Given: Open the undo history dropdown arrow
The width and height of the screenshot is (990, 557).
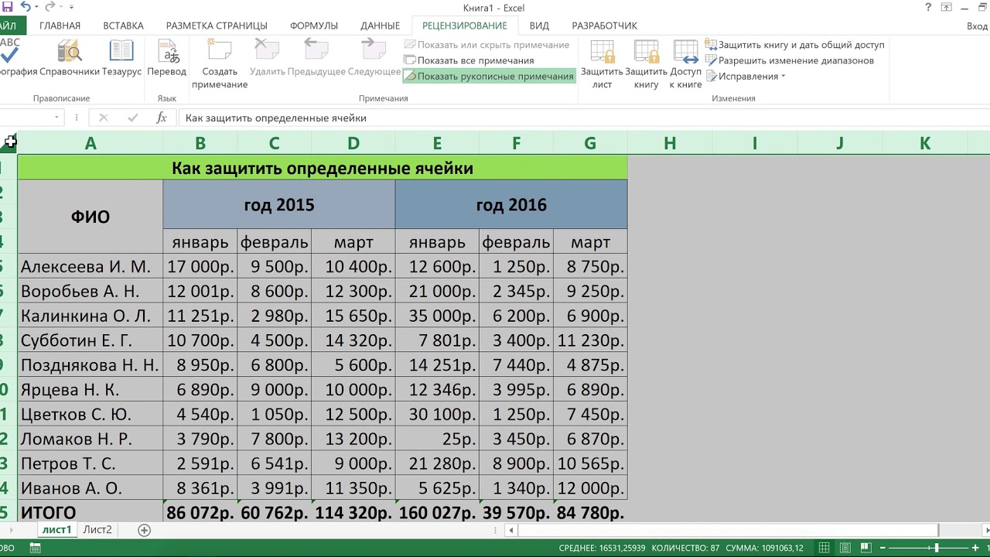Looking at the screenshot, I should tap(36, 8).
